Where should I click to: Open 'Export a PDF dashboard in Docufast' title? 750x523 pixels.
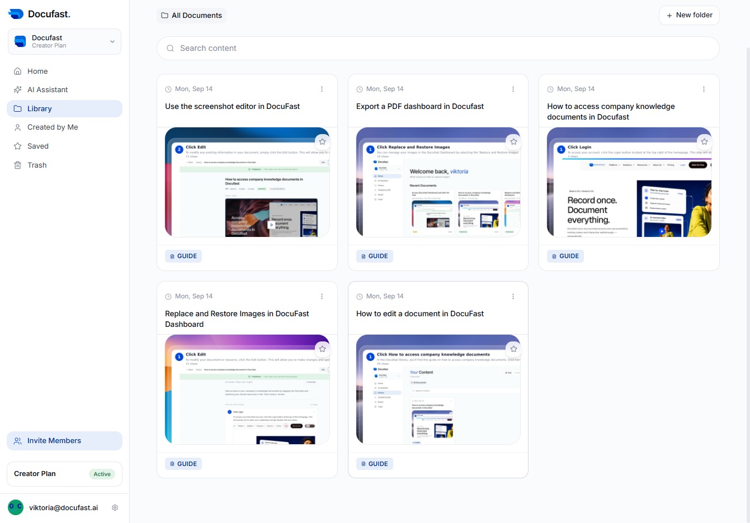pos(420,106)
